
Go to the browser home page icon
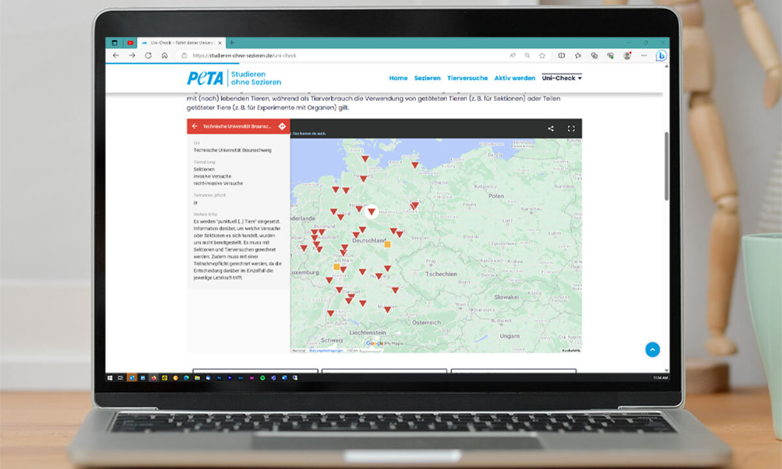[x=165, y=55]
